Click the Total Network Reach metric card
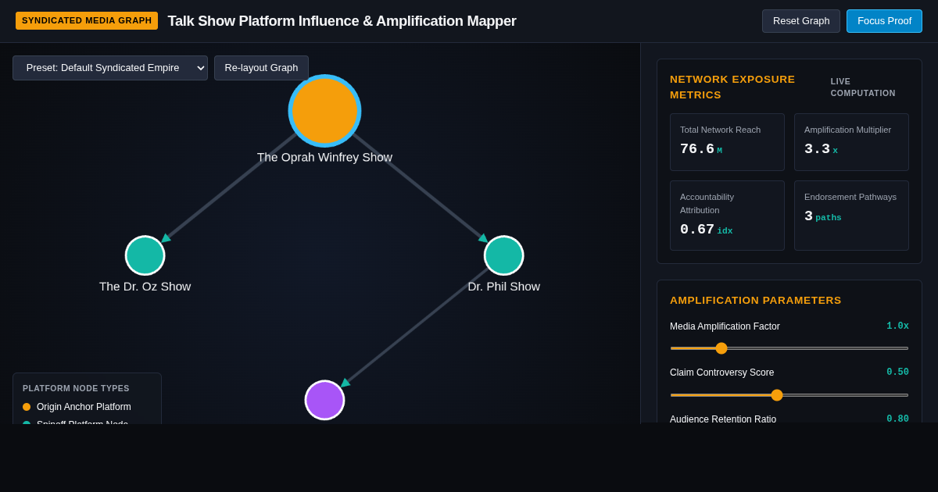The image size is (938, 492). pyautogui.click(x=727, y=142)
